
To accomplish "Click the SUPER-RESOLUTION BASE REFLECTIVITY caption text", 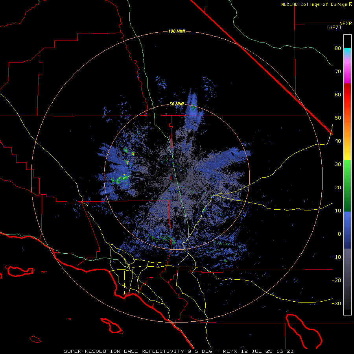I will coord(124,351).
